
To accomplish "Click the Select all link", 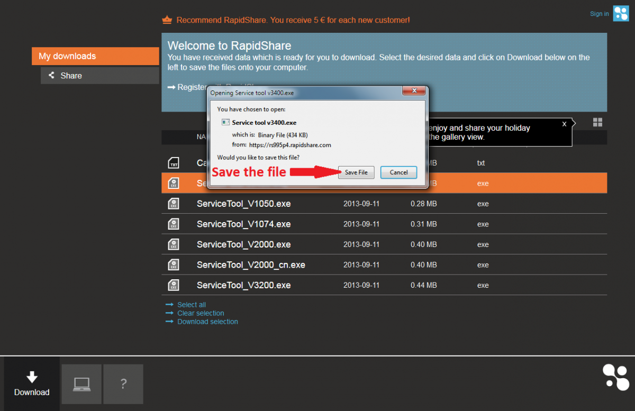I will pyautogui.click(x=192, y=305).
